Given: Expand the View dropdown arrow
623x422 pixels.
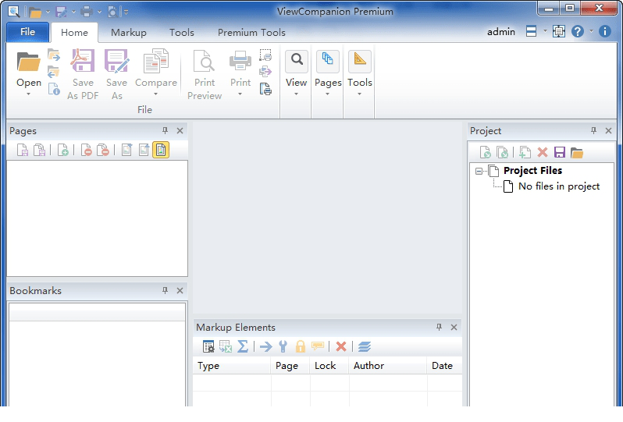Looking at the screenshot, I should (x=296, y=94).
